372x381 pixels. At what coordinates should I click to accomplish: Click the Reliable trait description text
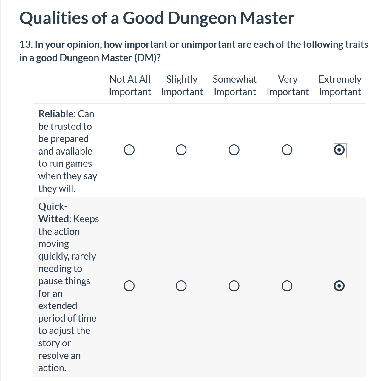(x=68, y=151)
